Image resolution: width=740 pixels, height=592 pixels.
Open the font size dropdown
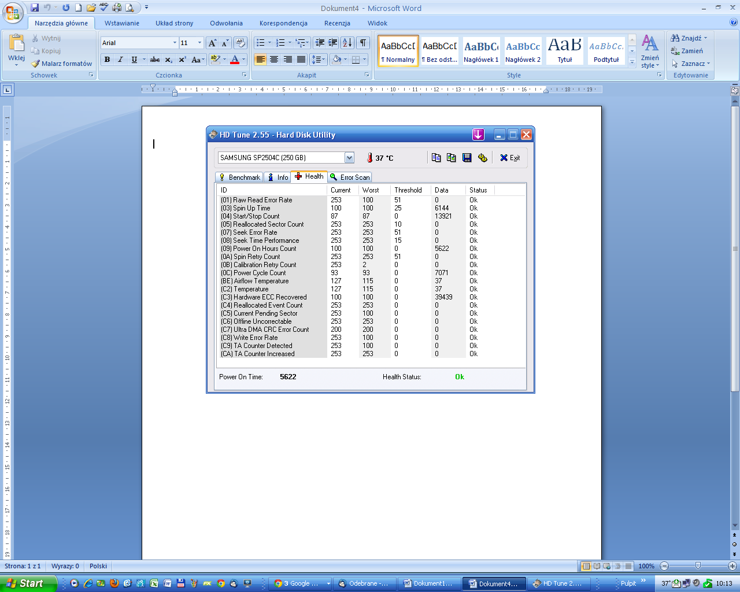[199, 43]
